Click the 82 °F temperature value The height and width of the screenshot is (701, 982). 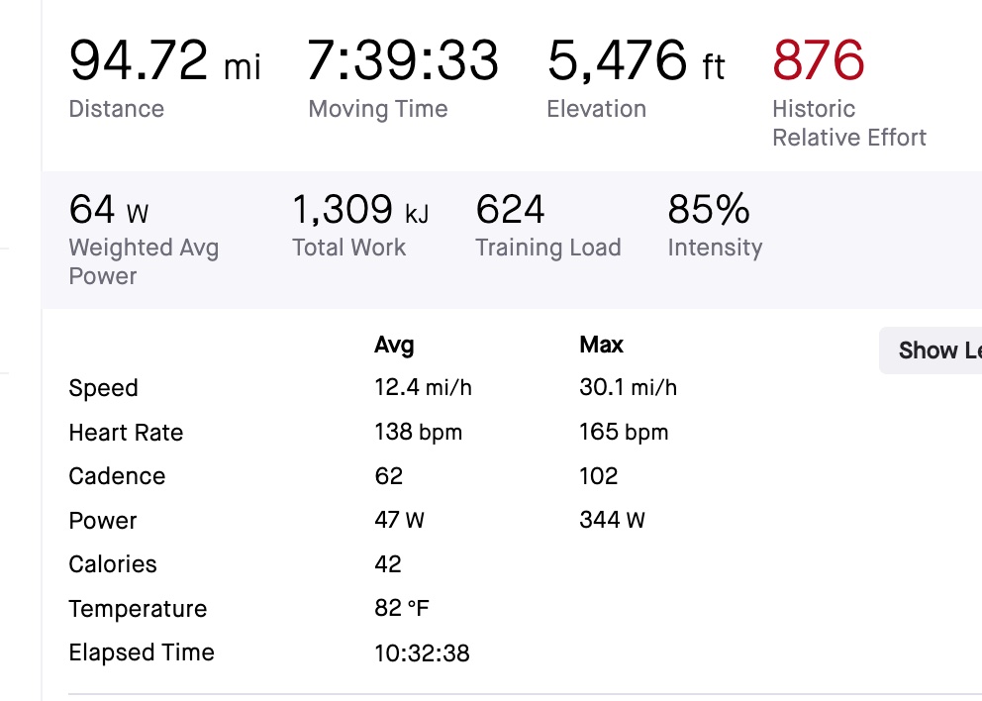click(402, 609)
